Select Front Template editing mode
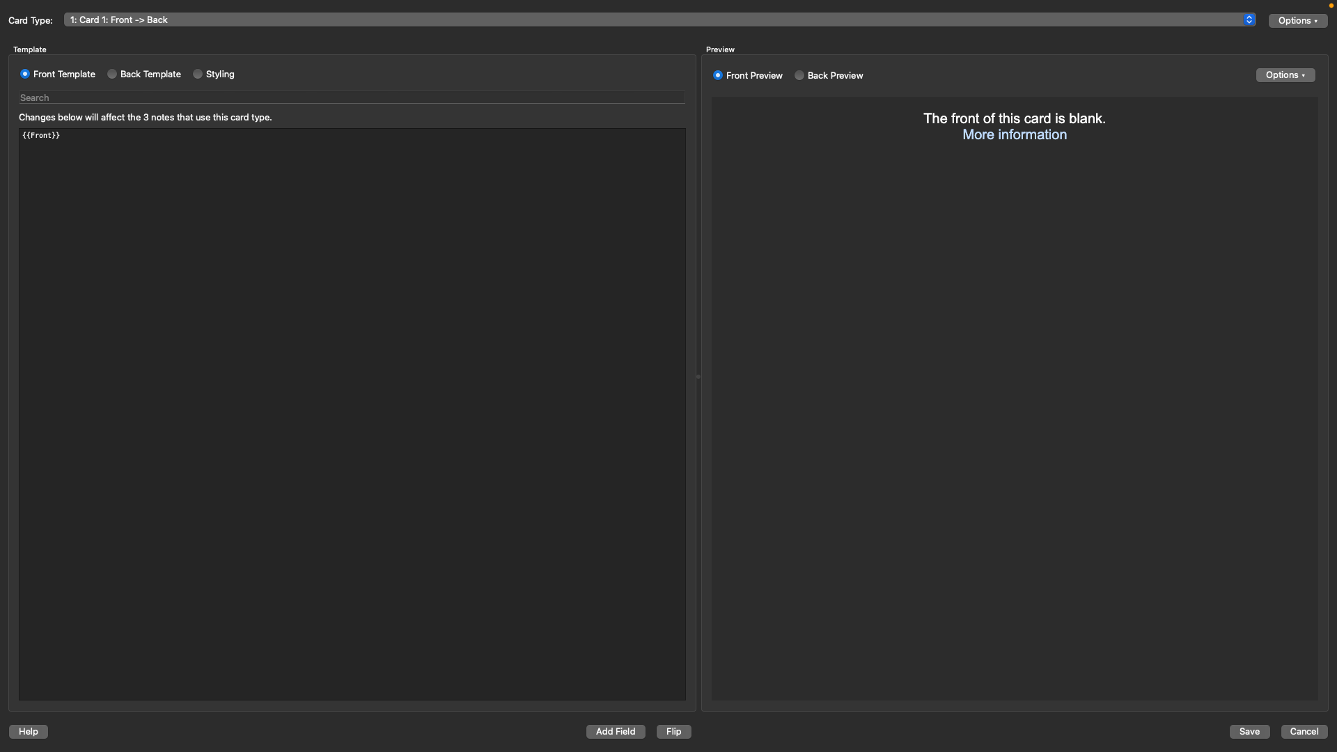Viewport: 1337px width, 752px height. [25, 74]
